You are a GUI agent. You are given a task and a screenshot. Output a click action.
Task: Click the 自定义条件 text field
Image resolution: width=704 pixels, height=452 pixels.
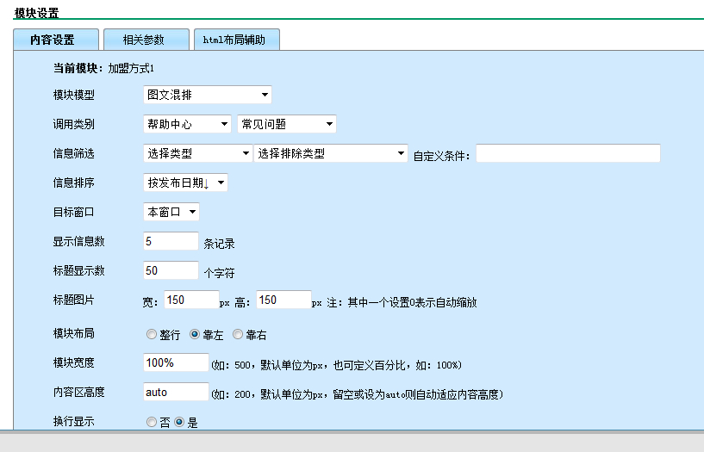[568, 153]
